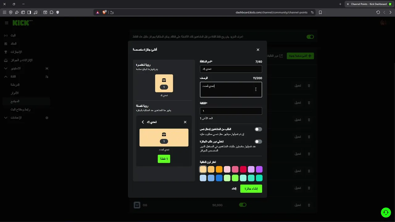Click the green 1 نقطة preview button
Screen dimensions: 395x222
pos(164,159)
